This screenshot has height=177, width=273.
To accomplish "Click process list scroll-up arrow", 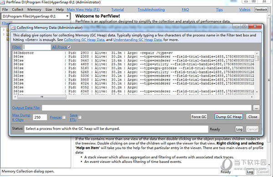I will point(257,53).
